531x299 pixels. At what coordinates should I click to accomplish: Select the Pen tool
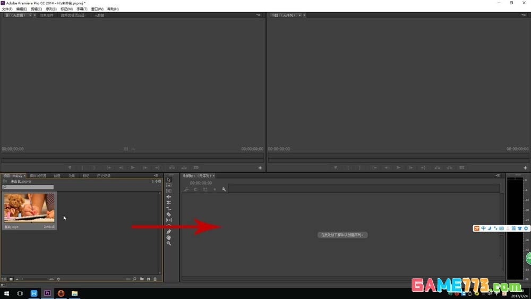pyautogui.click(x=169, y=232)
